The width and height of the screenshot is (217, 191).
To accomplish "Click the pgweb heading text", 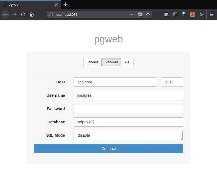I will click(x=108, y=39).
